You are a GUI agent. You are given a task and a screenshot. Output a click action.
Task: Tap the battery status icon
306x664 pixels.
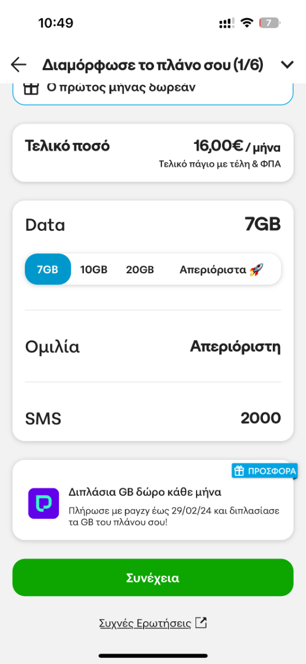click(x=270, y=23)
